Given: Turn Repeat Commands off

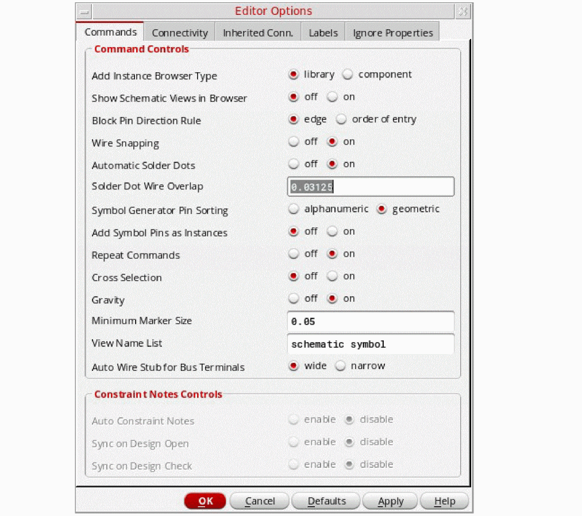Looking at the screenshot, I should (293, 254).
